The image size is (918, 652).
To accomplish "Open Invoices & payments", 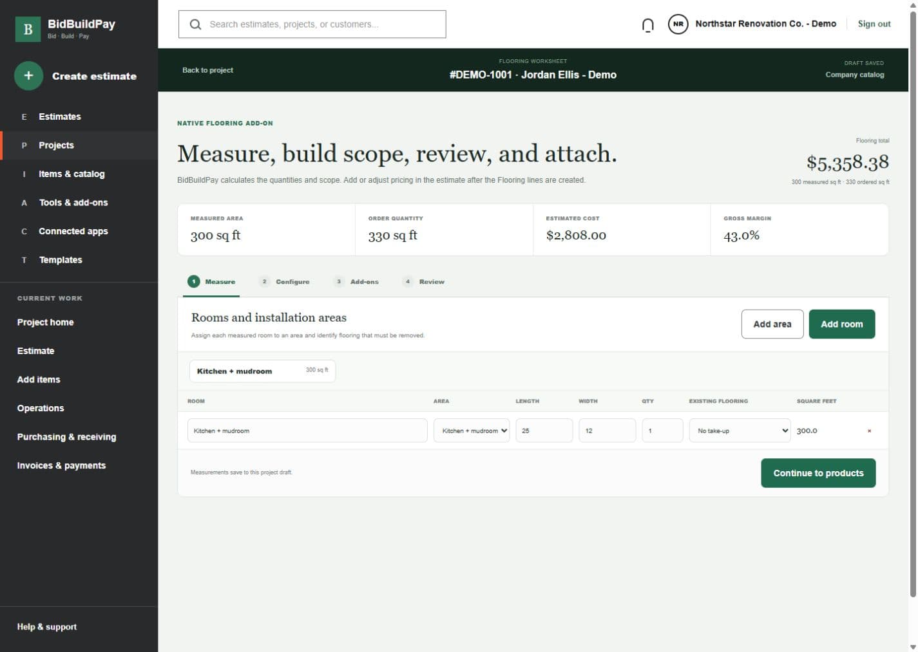I will 61,465.
